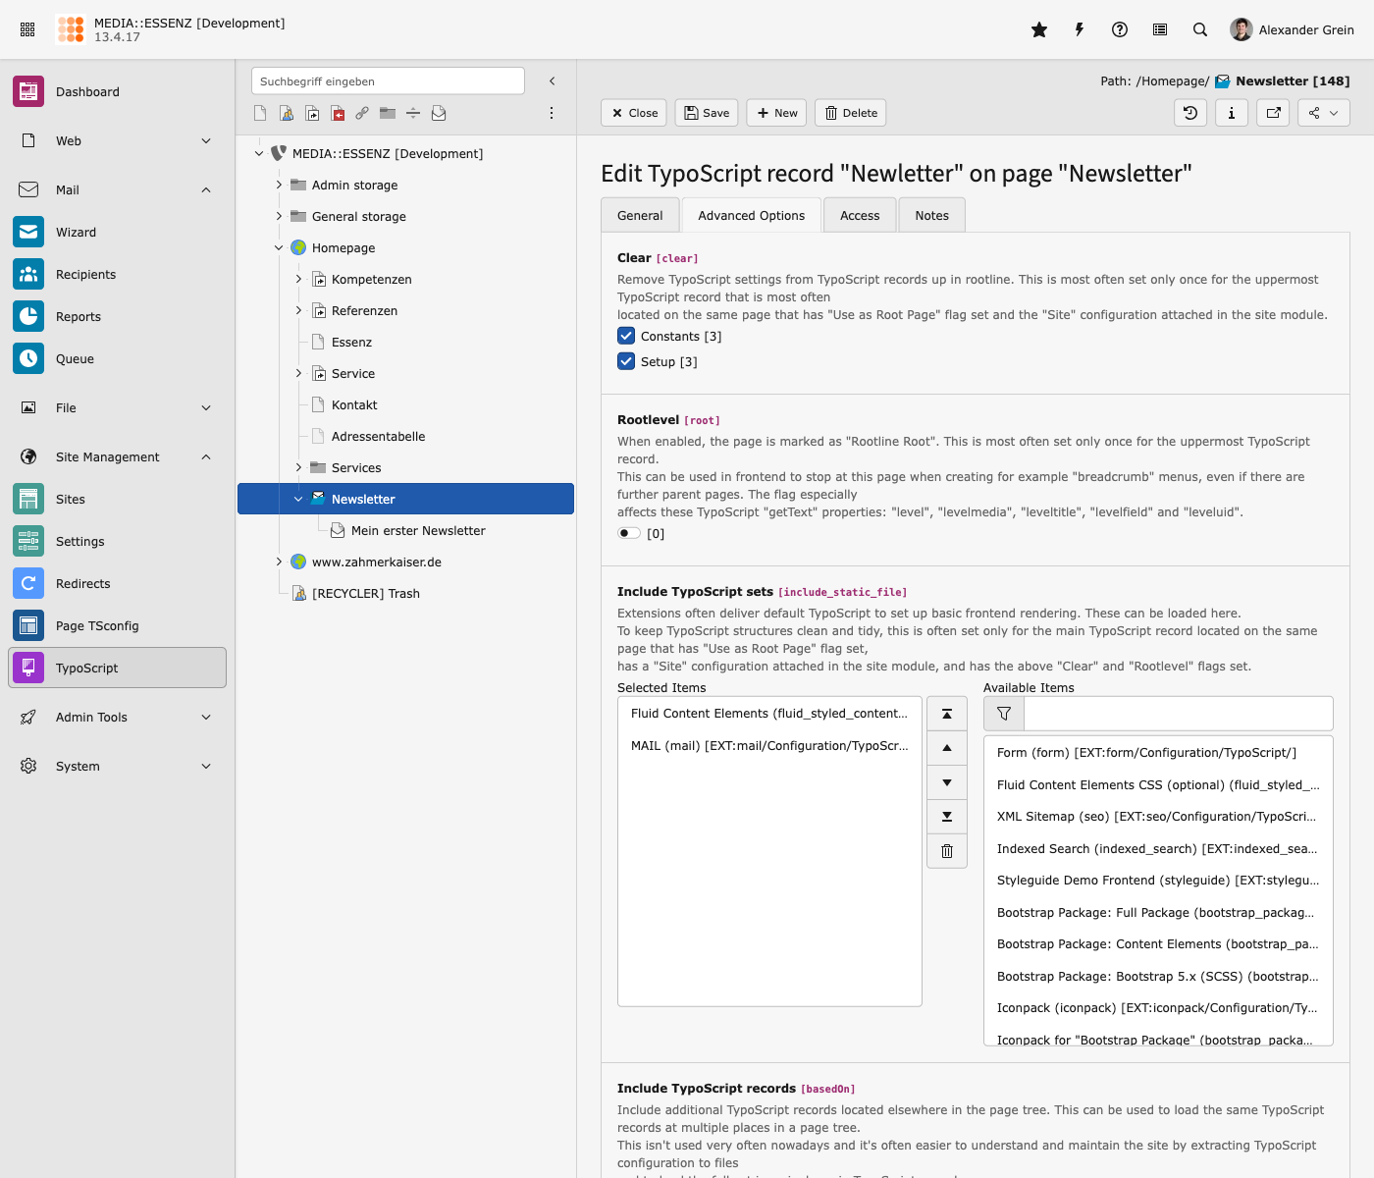Open the help question mark icon
This screenshot has height=1178, width=1374.
1120,29
